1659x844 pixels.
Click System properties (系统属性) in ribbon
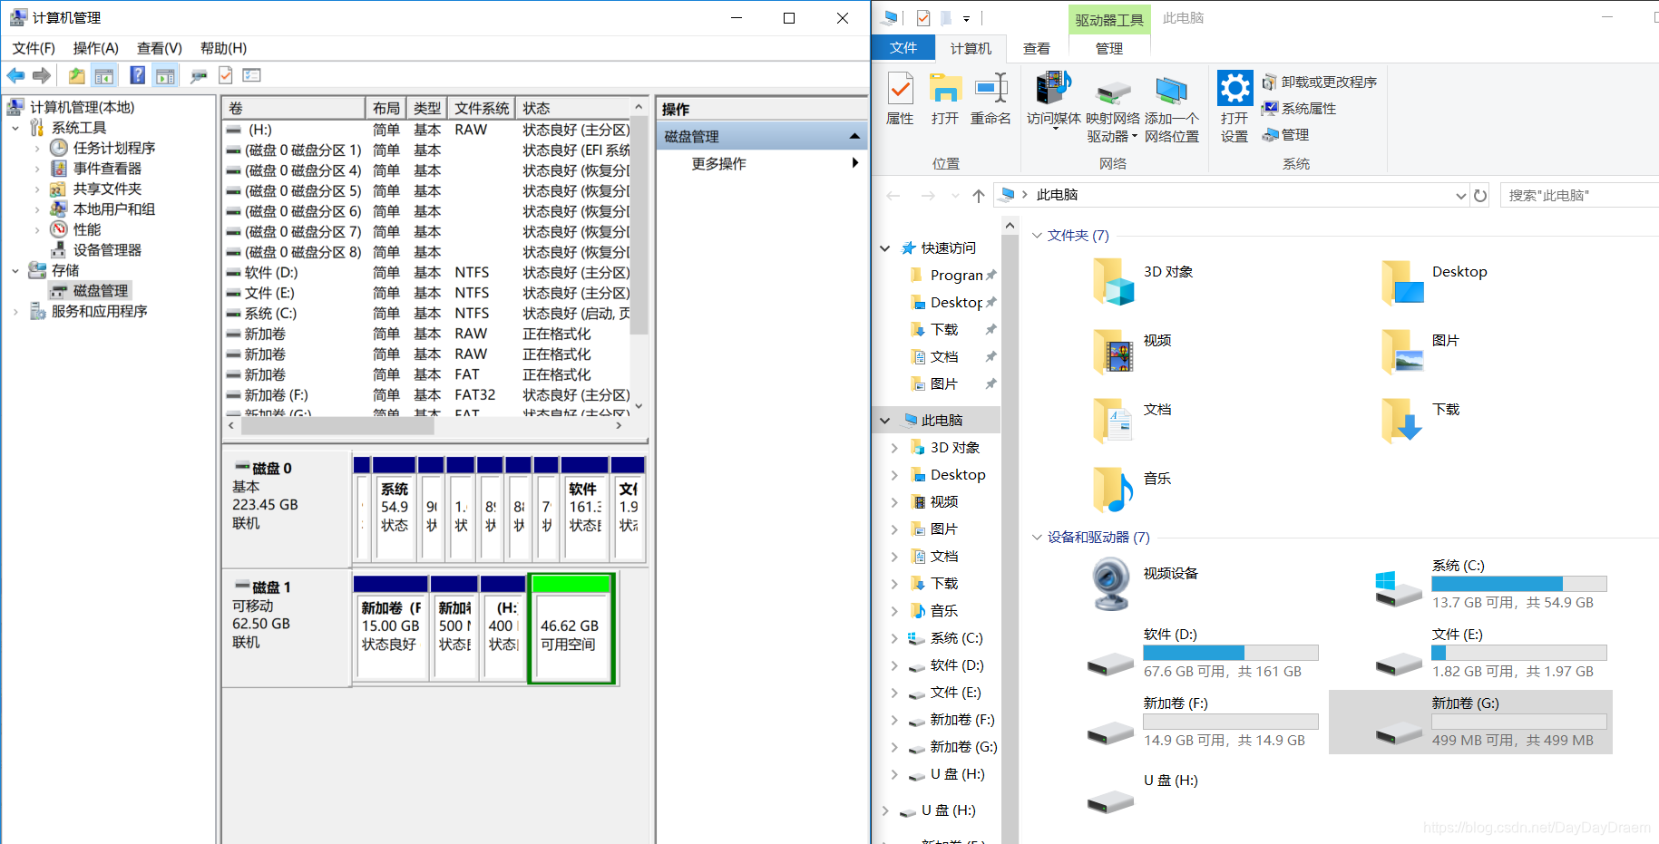pos(1299,109)
